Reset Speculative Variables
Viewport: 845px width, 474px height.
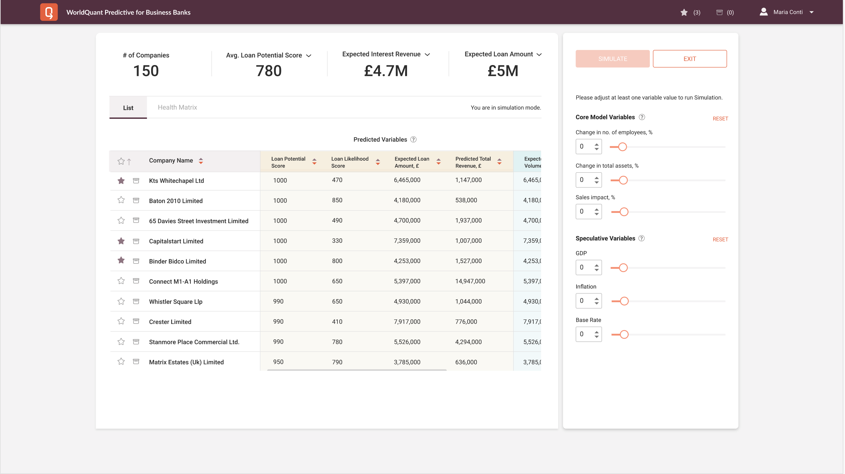pyautogui.click(x=720, y=240)
